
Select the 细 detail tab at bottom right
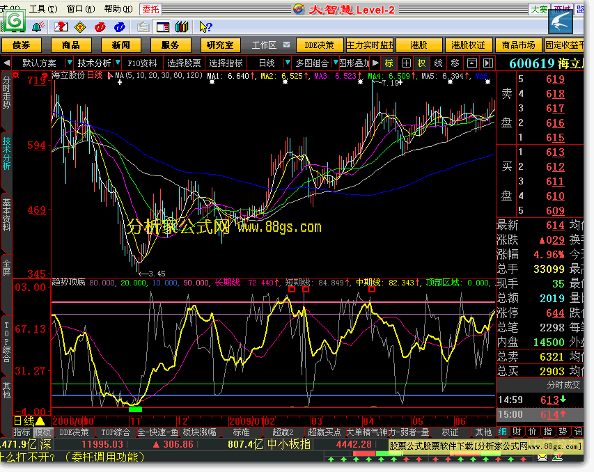[x=502, y=432]
